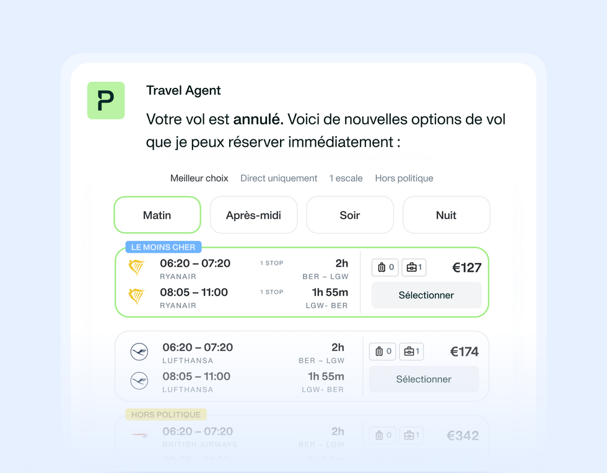Click the Ryanair logo on the outbound flight
The width and height of the screenshot is (607, 473).
[138, 267]
